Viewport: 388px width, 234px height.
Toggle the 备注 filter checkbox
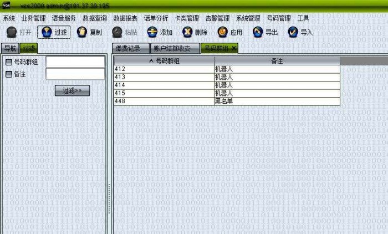tap(9, 74)
